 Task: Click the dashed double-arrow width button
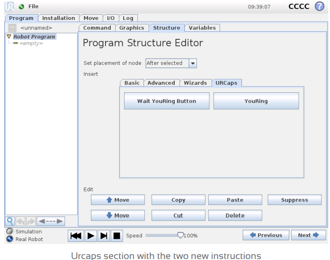tap(51, 221)
